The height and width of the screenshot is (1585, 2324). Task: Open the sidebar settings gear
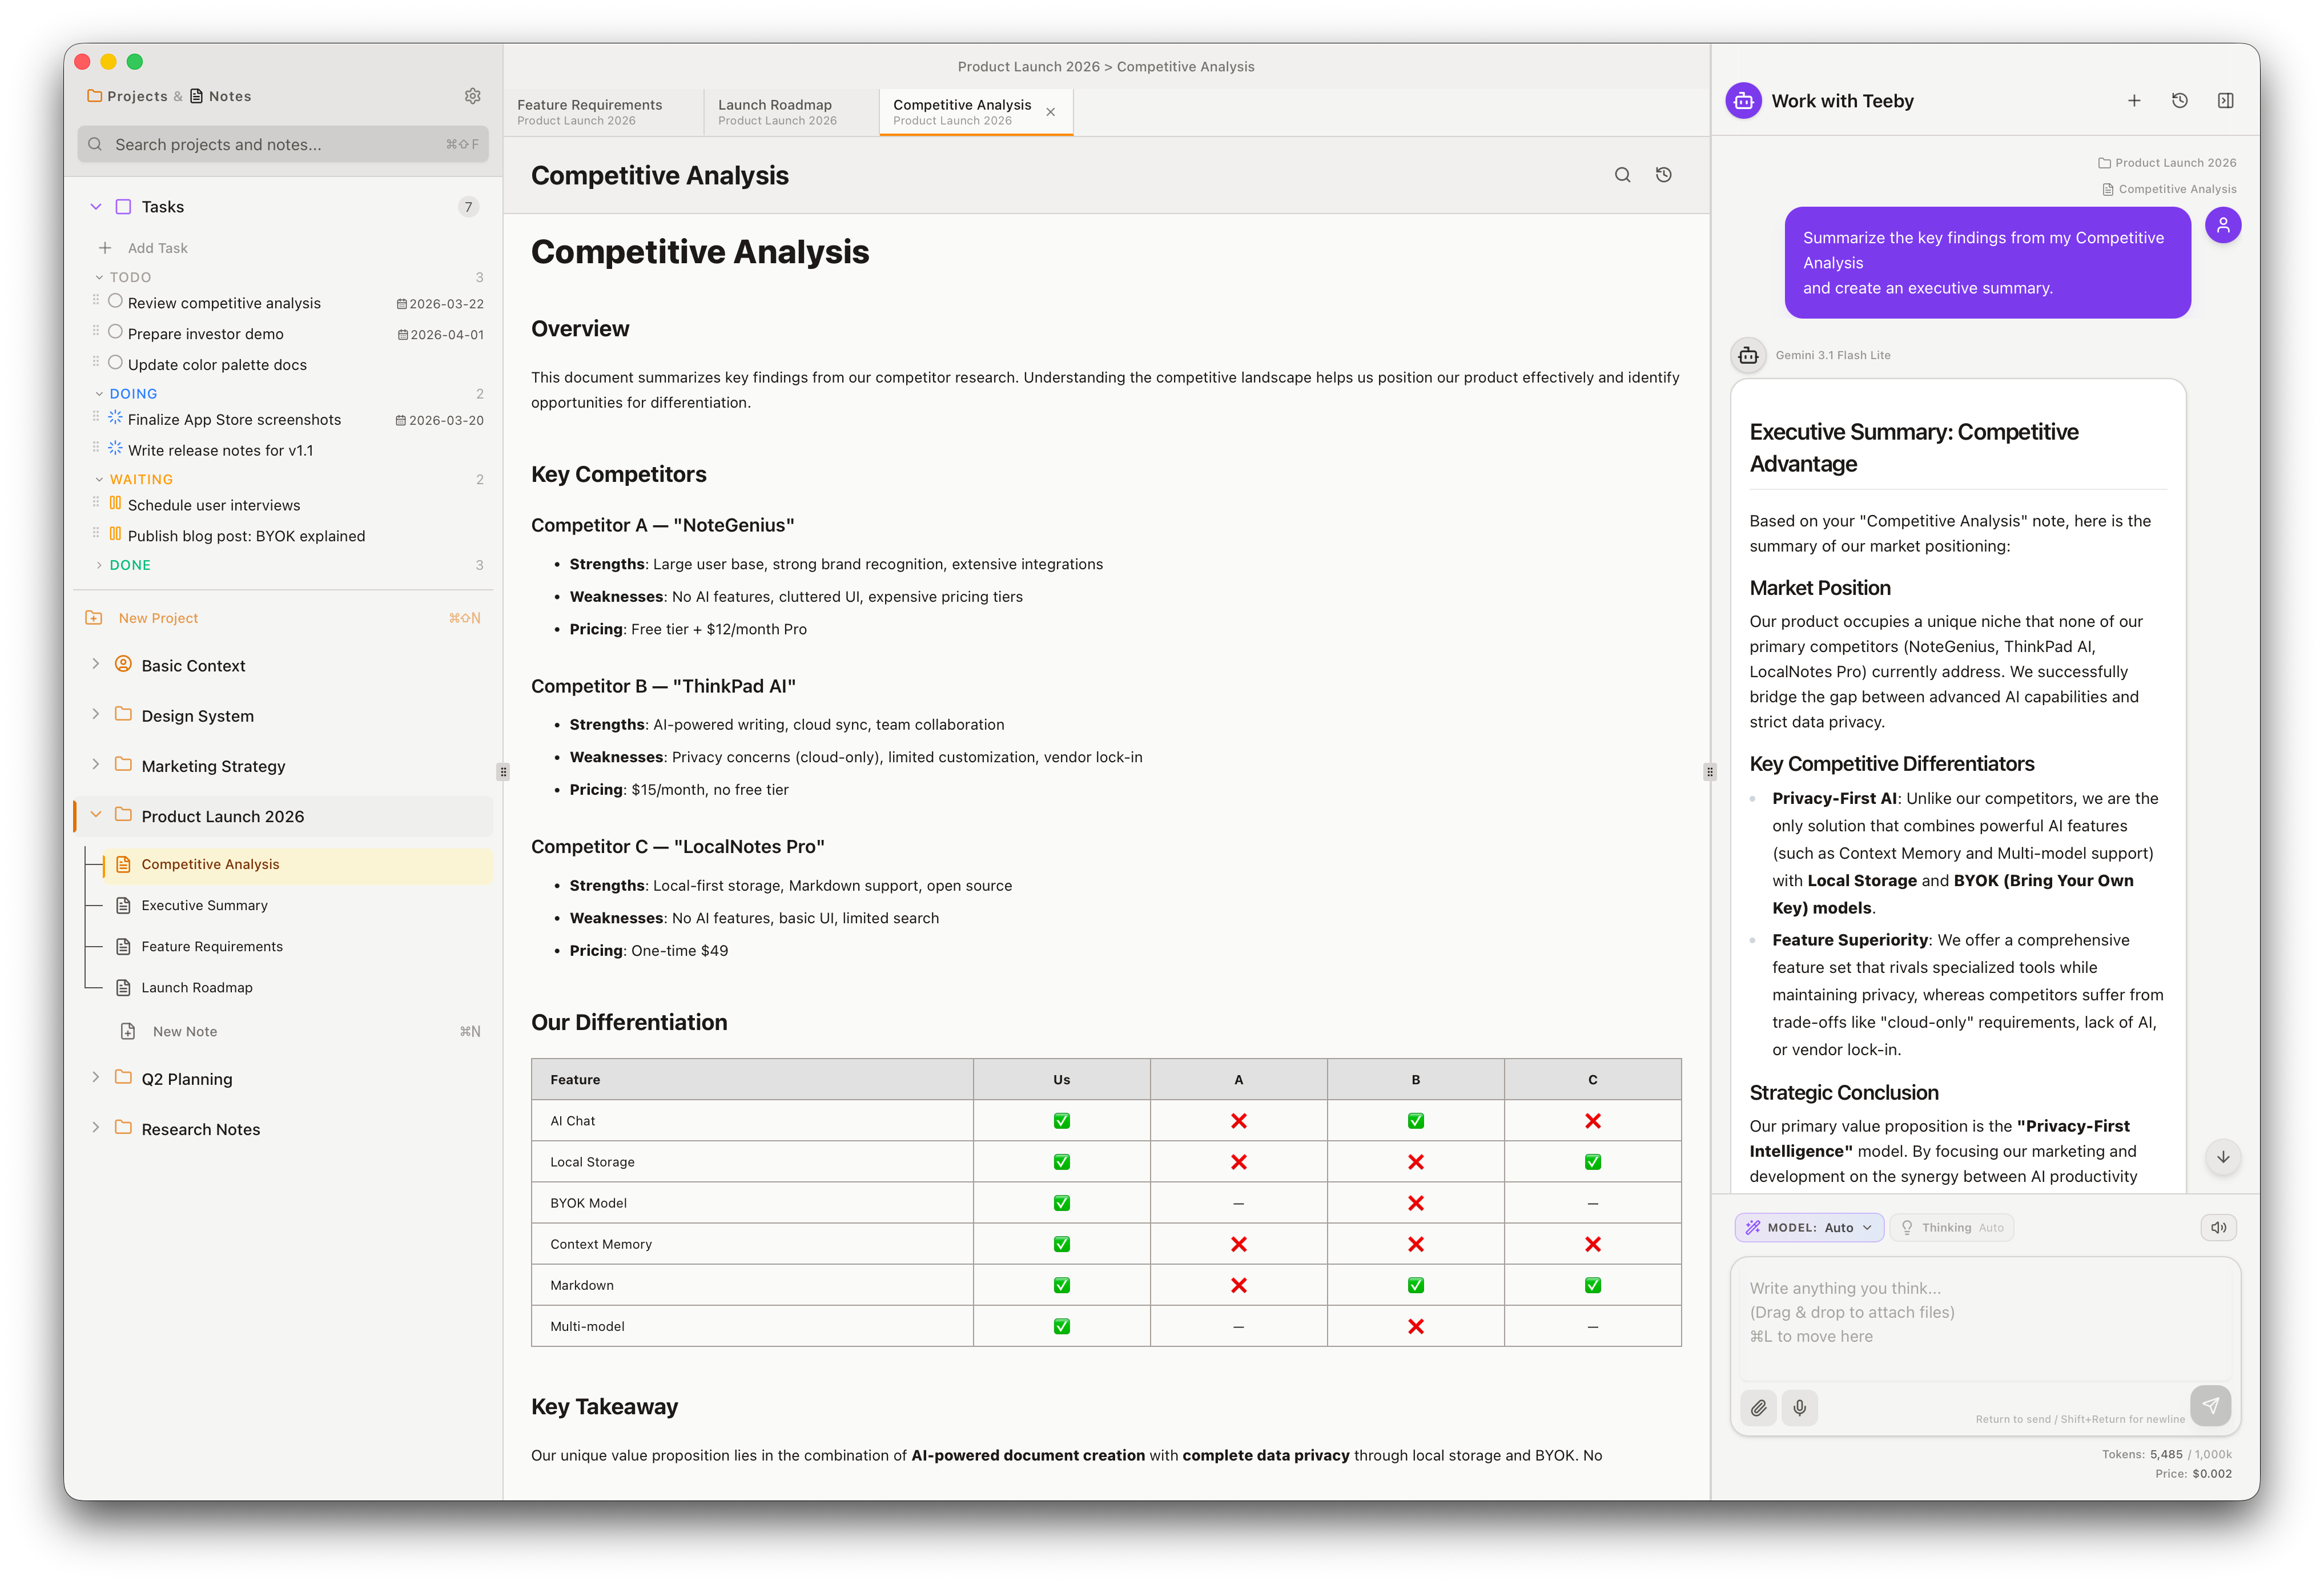[x=472, y=95]
